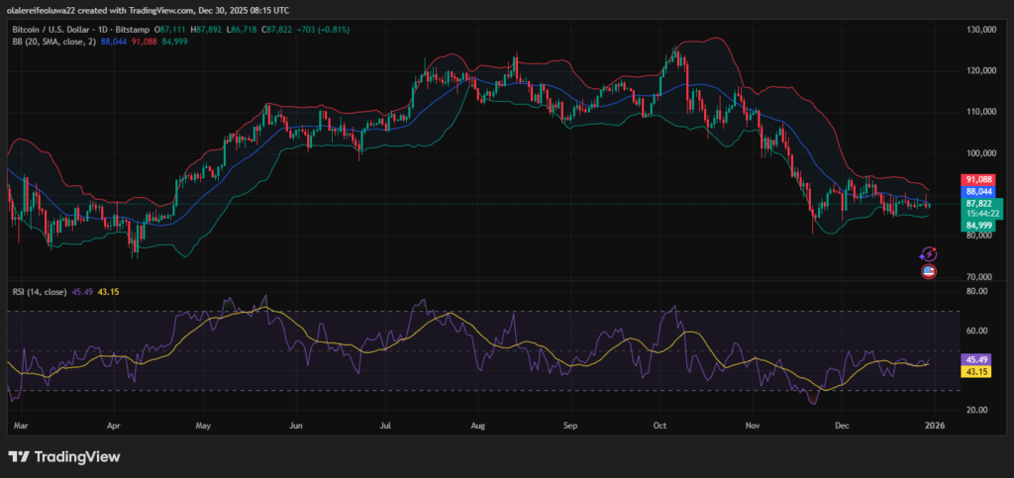Click the TradingView logo at bottom left
Image resolution: width=1014 pixels, height=478 pixels.
(63, 456)
